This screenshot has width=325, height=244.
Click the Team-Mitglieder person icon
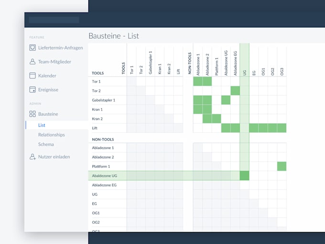(32, 62)
